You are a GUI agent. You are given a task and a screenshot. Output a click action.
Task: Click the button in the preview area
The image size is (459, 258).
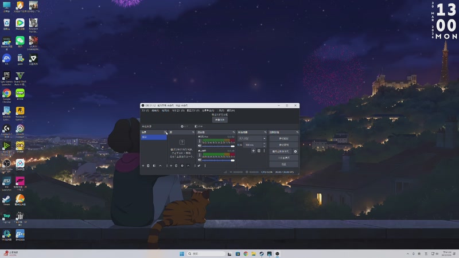click(220, 120)
